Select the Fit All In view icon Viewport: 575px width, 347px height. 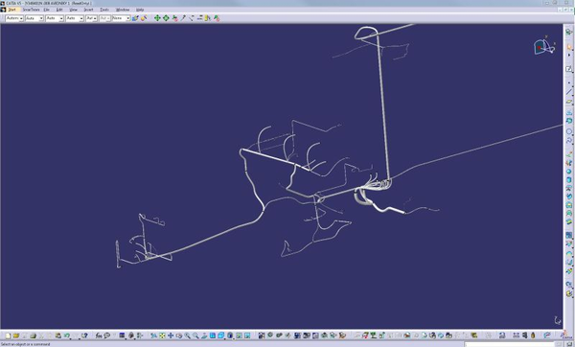tap(162, 335)
